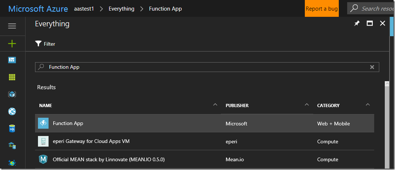Select the Function App result row
This screenshot has width=395, height=170.
[x=68, y=123]
